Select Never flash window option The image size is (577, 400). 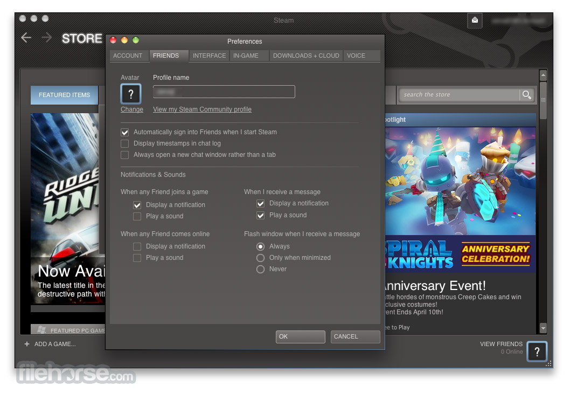261,269
